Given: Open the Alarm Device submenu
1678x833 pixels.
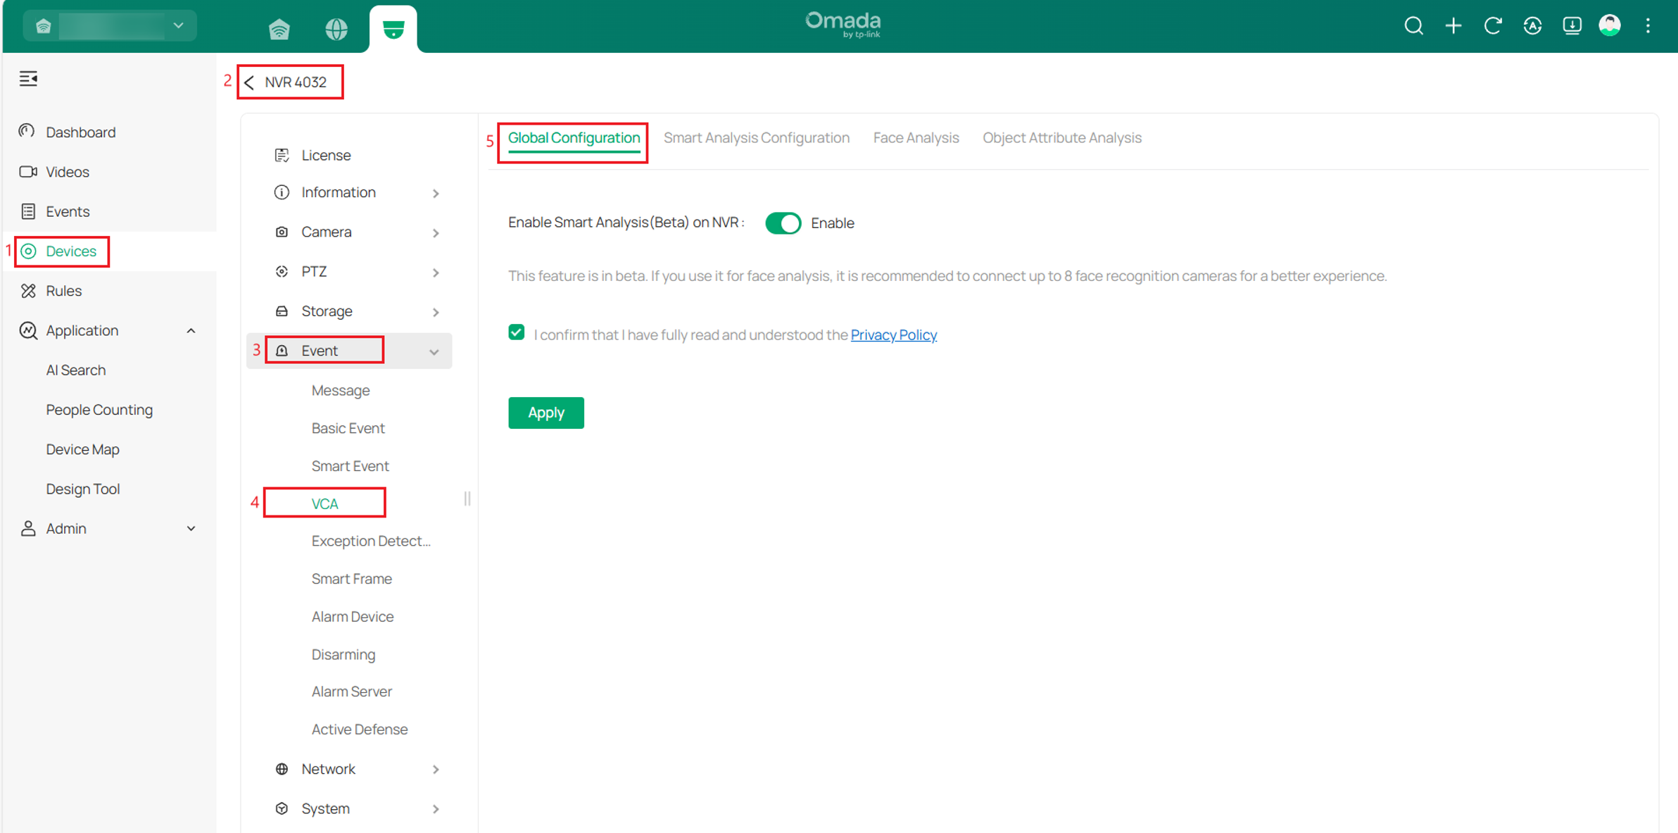Looking at the screenshot, I should [x=352, y=617].
